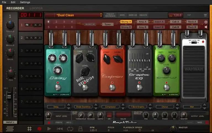This screenshot has height=133, width=212.
Task: Select the Stomp B module
Action: pyautogui.click(x=126, y=27)
